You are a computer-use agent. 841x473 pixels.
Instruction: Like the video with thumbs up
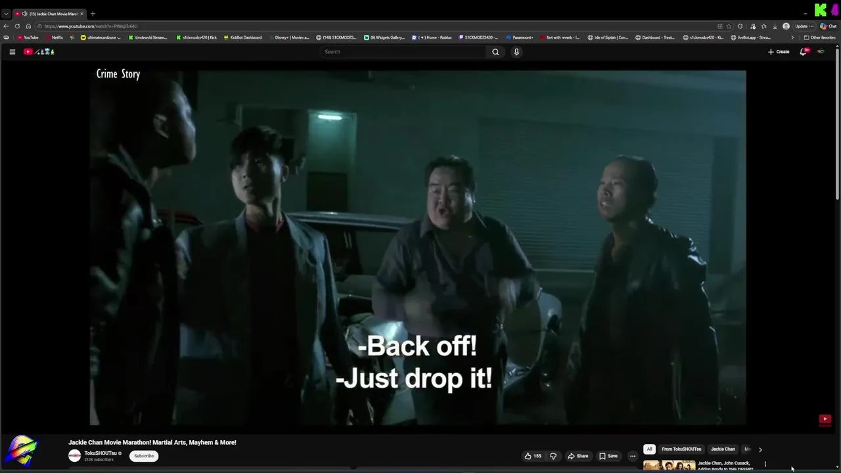tap(533, 456)
